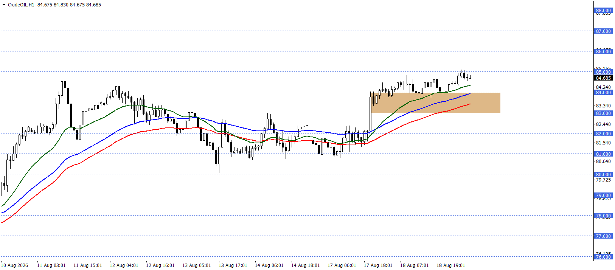615x270 pixels.
Task: Click the 84.000 price level label
Action: (603, 92)
